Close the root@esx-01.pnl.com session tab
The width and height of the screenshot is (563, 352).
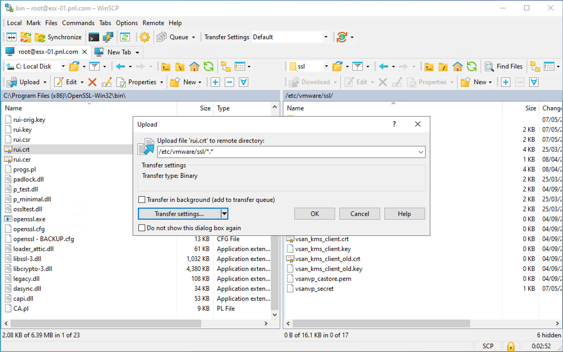[85, 52]
